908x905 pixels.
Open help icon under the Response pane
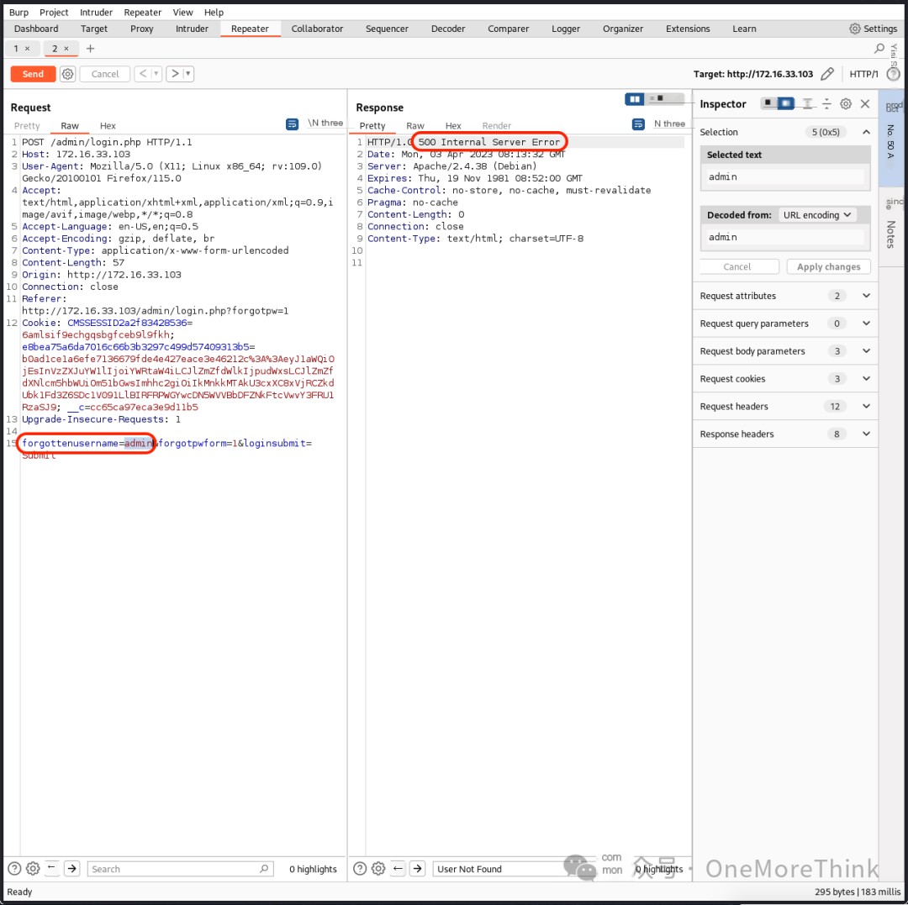click(360, 868)
